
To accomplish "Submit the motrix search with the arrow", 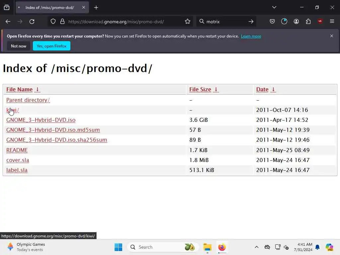I will point(251,22).
